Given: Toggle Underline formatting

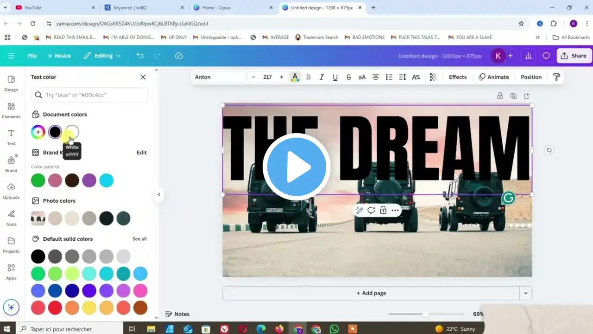Looking at the screenshot, I should point(335,77).
